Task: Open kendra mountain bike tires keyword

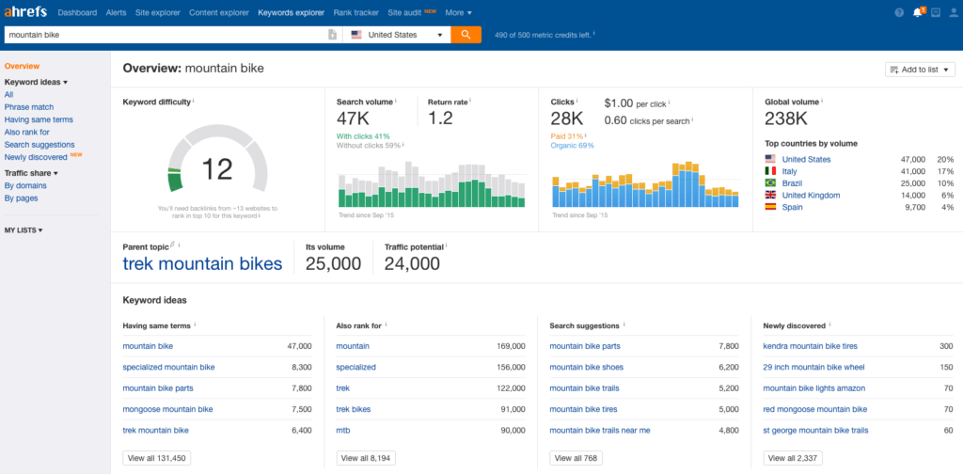Action: pos(810,346)
